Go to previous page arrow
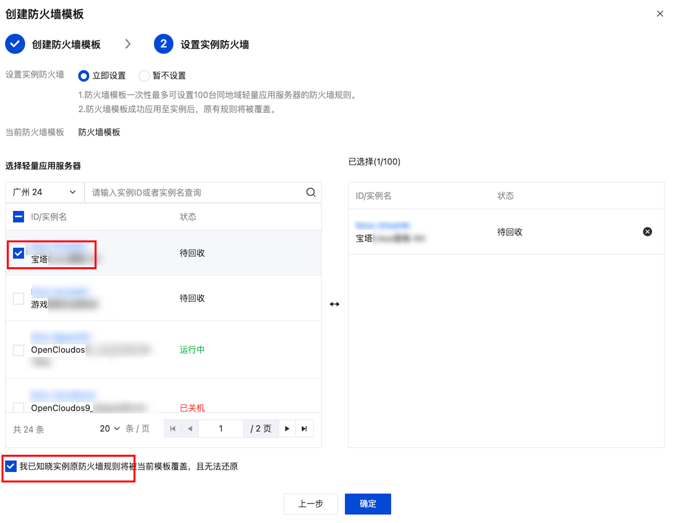 pyautogui.click(x=190, y=429)
